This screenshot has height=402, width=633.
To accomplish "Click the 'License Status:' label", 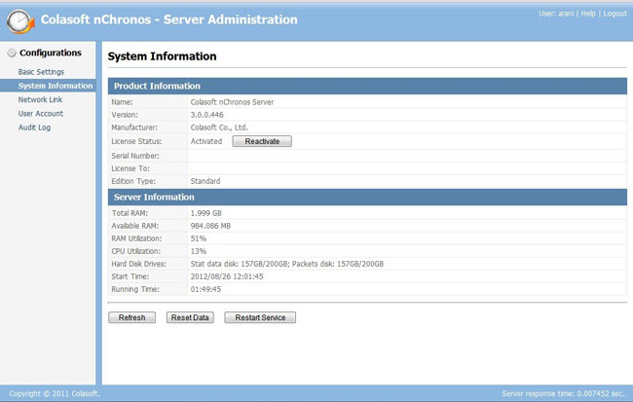I will tap(136, 141).
